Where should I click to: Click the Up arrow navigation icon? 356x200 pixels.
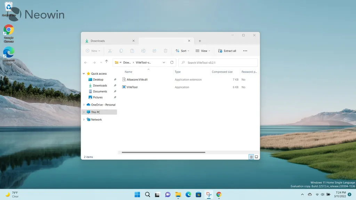tap(106, 61)
